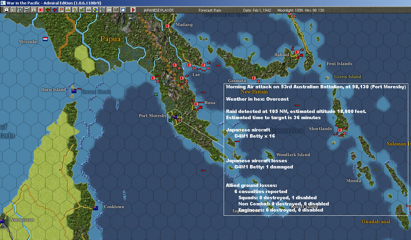Click the G4M1 Betty: 1 damaged line
This screenshot has width=411, height=240.
pyautogui.click(x=263, y=167)
